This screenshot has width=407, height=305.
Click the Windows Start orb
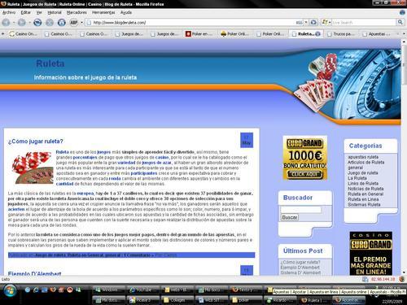click(10, 291)
